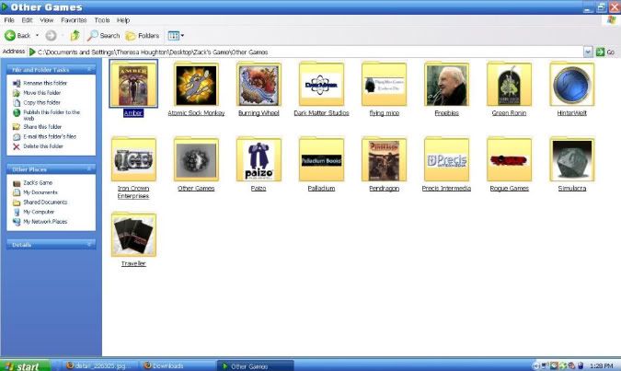621x371 pixels.
Task: Select the Traveller folder icon
Action: [x=133, y=235]
